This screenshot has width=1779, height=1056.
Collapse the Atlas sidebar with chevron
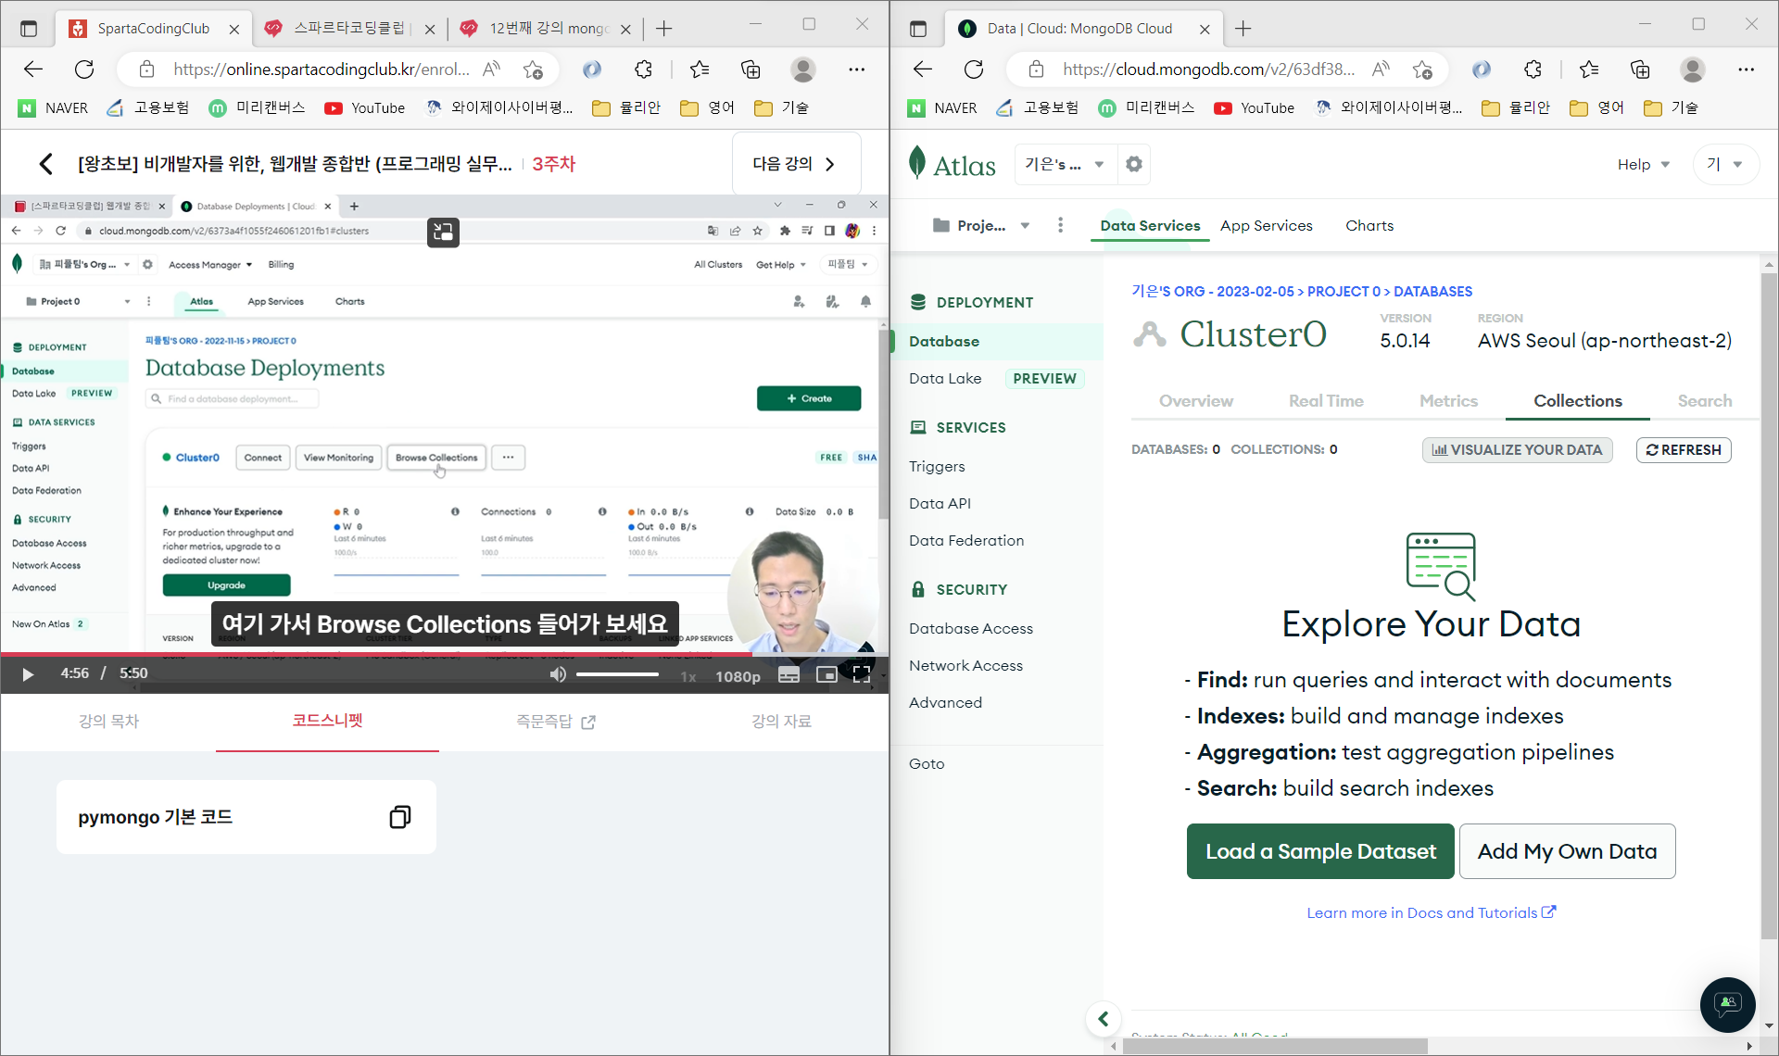[1103, 1019]
